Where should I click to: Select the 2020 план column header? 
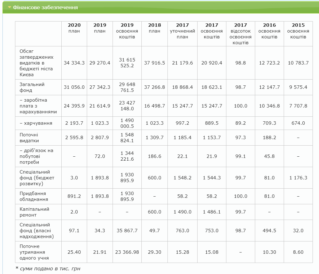tap(74, 28)
